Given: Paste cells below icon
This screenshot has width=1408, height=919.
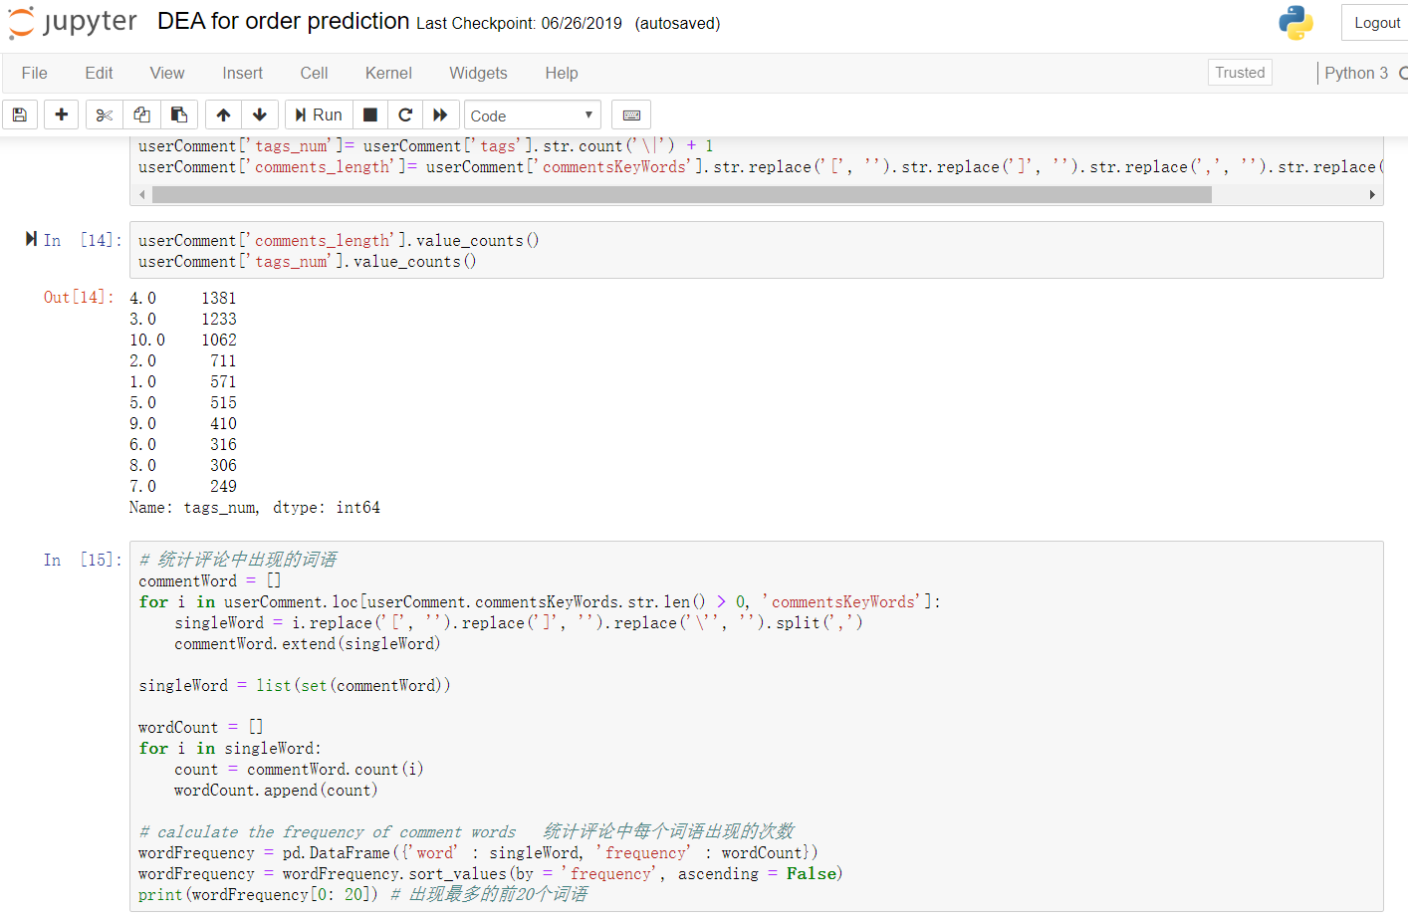Looking at the screenshot, I should [x=179, y=115].
